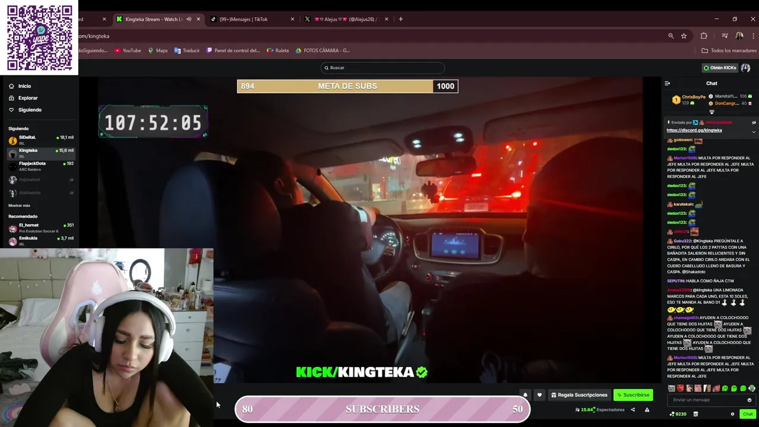Image resolution: width=759 pixels, height=427 pixels.
Task: View ChrisBoyPe top gifter
Action: point(688,100)
